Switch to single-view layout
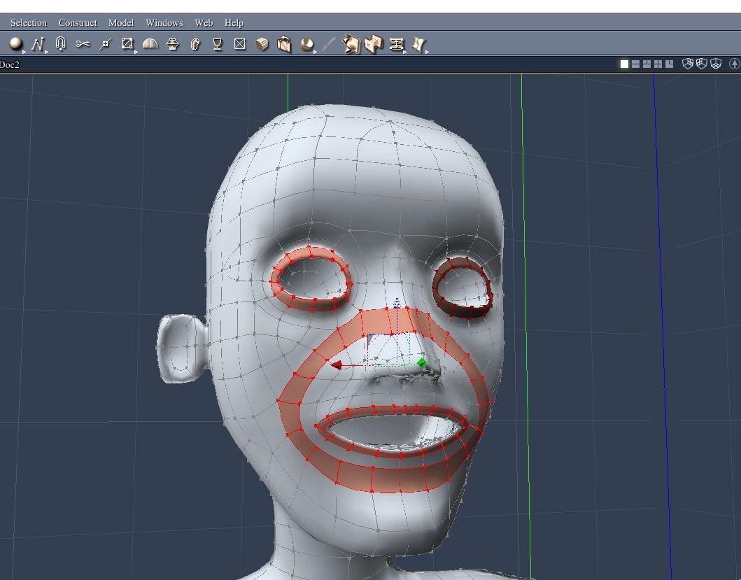 click(x=624, y=64)
